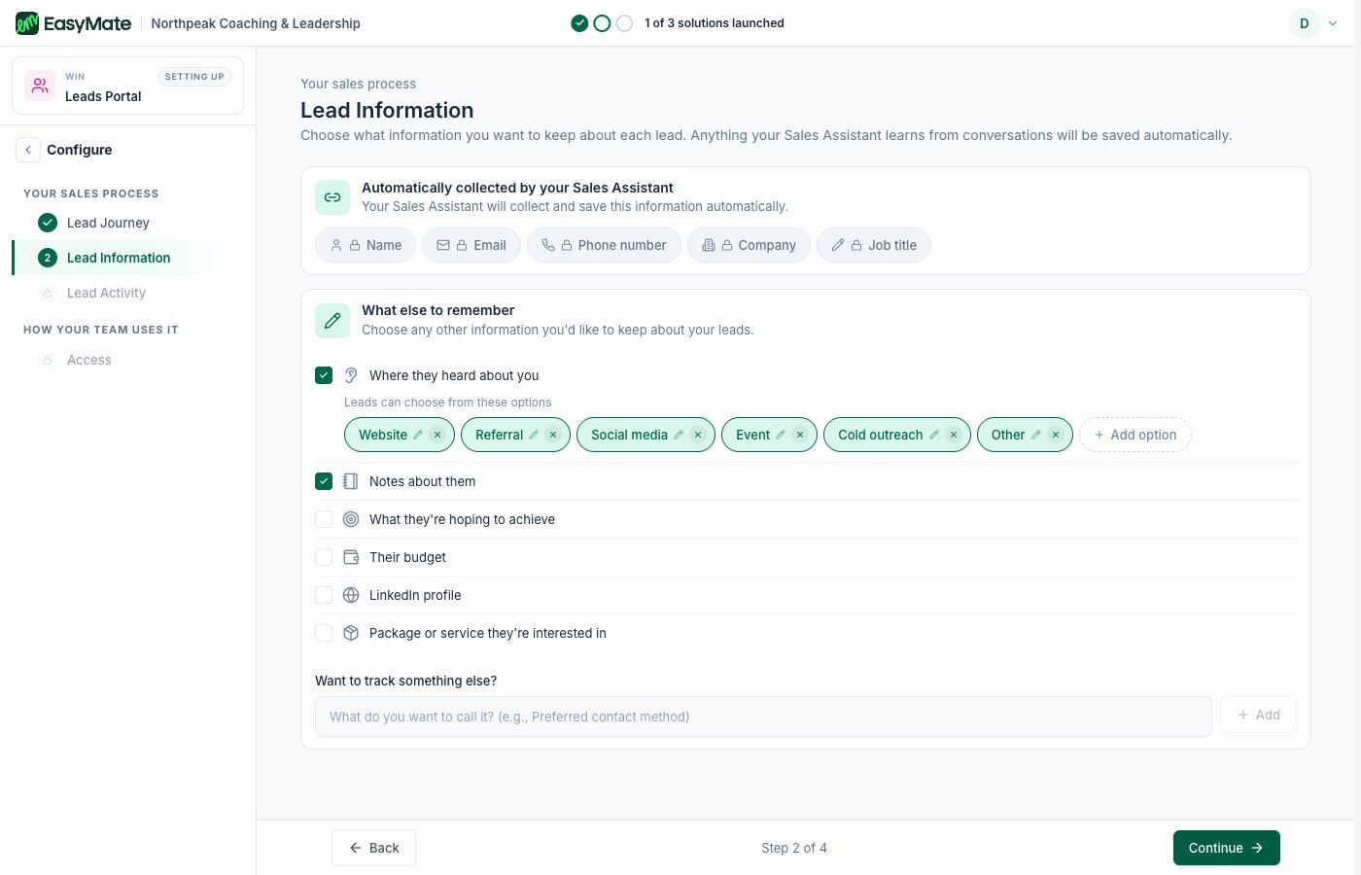Edit the Event option pencil
The image size is (1361, 875).
point(781,435)
